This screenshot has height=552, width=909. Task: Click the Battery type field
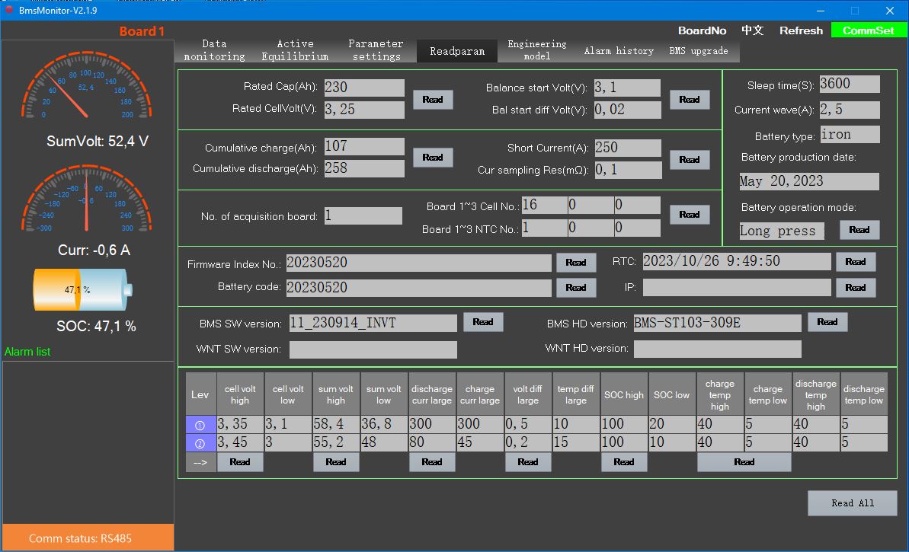pos(850,135)
